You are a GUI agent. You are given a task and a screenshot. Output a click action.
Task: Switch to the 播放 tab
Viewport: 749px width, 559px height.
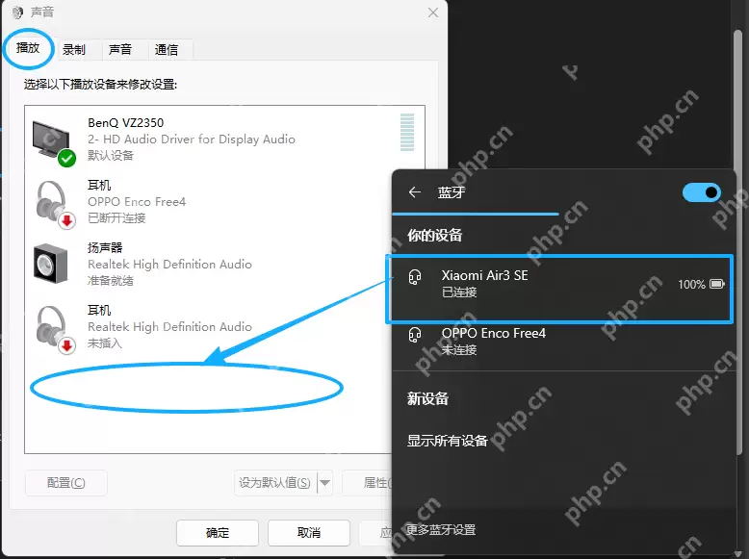[x=28, y=48]
